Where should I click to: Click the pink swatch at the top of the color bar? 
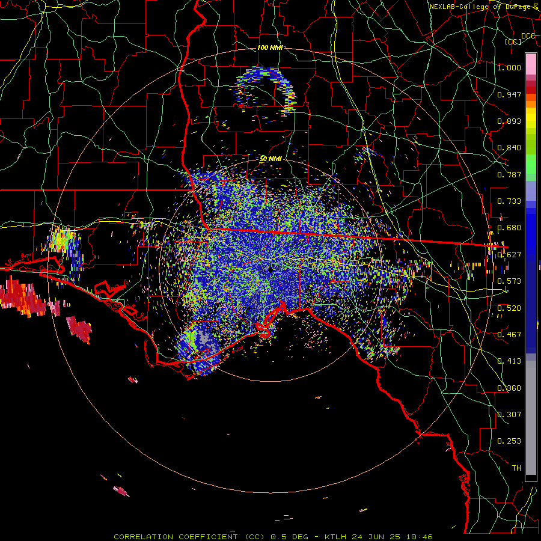tap(531, 64)
